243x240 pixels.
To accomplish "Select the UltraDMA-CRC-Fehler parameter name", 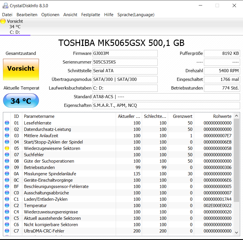I will 44,231.
